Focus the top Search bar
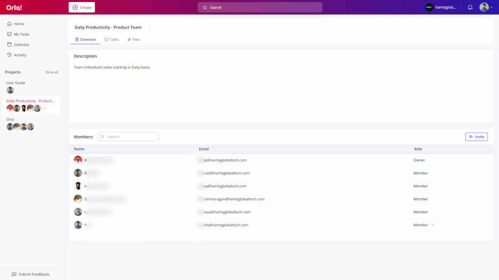The width and height of the screenshot is (499, 280). tap(260, 7)
